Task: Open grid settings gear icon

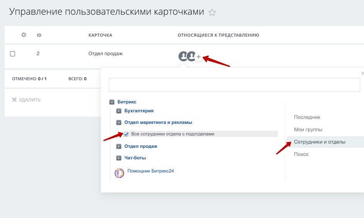Action: tap(24, 35)
